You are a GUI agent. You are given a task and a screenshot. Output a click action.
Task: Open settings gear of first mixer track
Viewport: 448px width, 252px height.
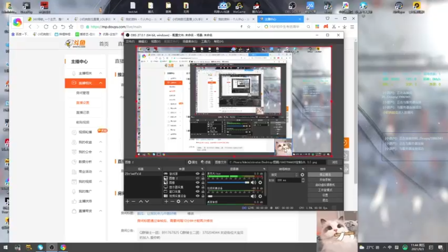[x=260, y=183]
